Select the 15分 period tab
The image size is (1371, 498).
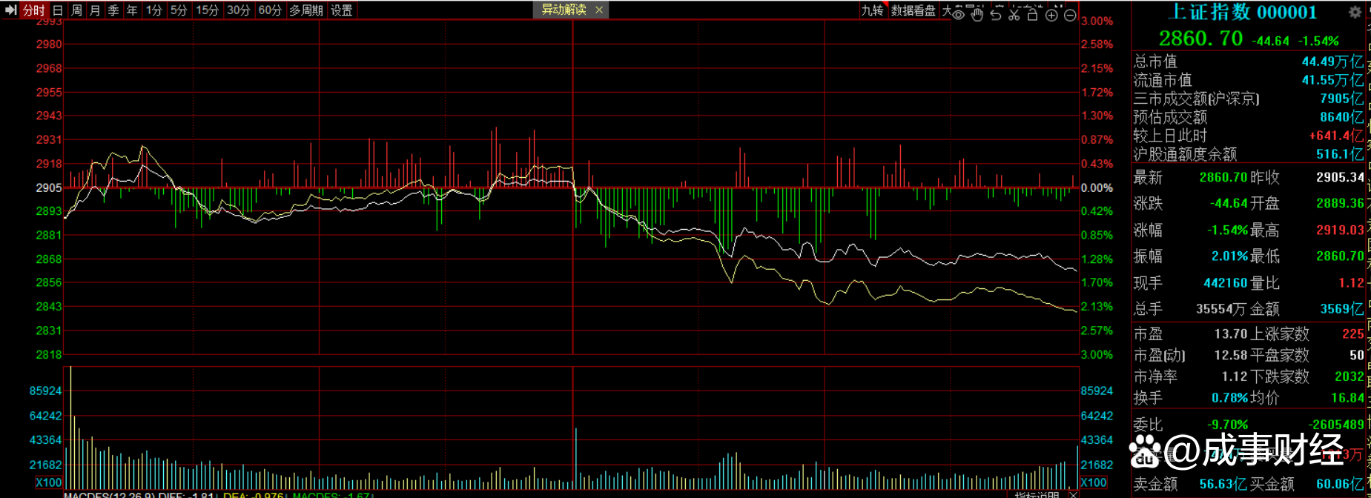click(x=208, y=10)
